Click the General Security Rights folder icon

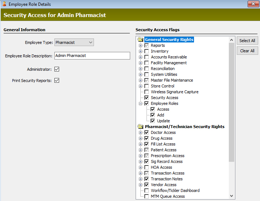(140, 40)
